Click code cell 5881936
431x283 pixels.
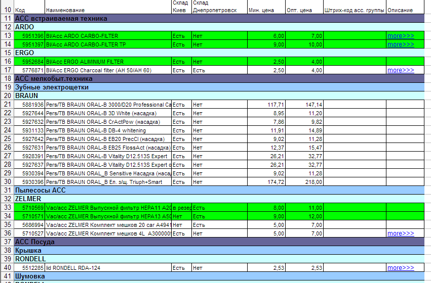coord(29,105)
